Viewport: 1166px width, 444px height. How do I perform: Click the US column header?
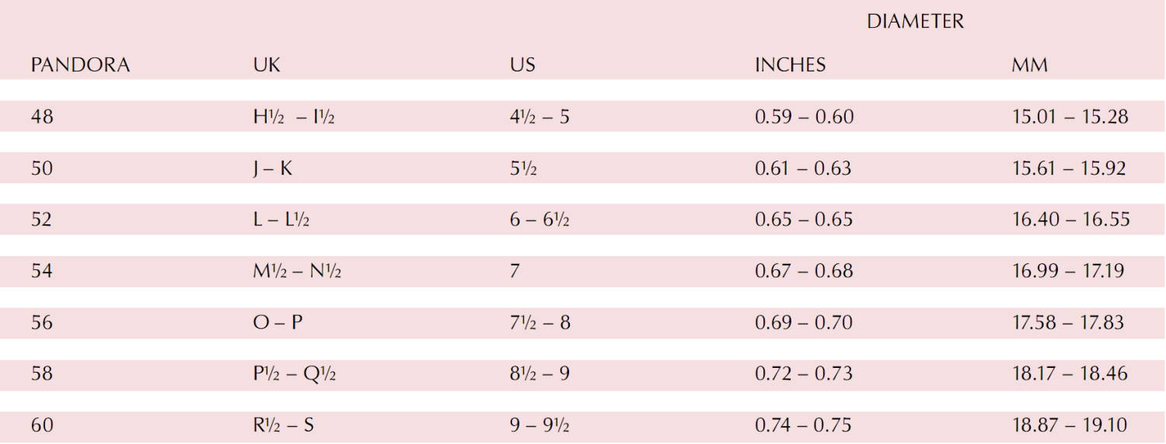tap(522, 65)
